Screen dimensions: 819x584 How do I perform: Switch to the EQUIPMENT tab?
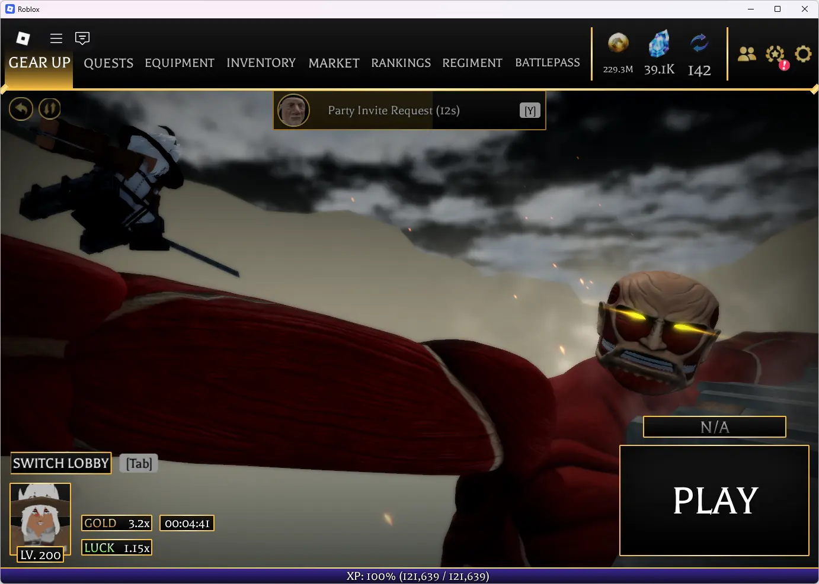(x=180, y=63)
